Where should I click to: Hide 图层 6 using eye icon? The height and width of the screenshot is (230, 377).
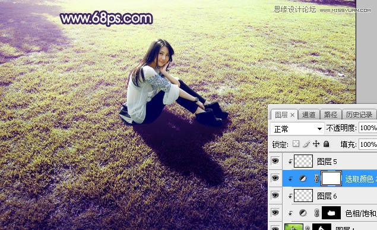(275, 196)
